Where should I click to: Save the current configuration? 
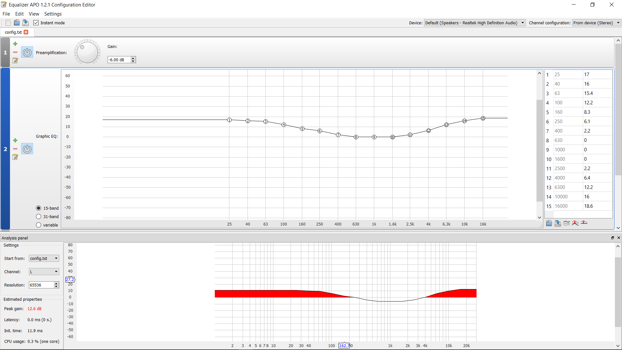click(25, 23)
